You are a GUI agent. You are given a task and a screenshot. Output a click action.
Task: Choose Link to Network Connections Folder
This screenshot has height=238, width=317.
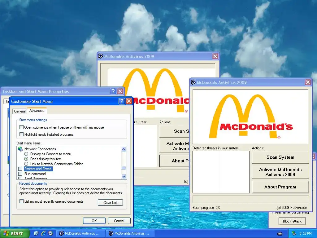click(x=26, y=164)
